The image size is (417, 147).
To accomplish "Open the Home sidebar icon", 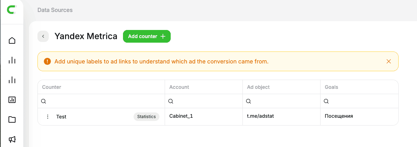I will point(12,41).
